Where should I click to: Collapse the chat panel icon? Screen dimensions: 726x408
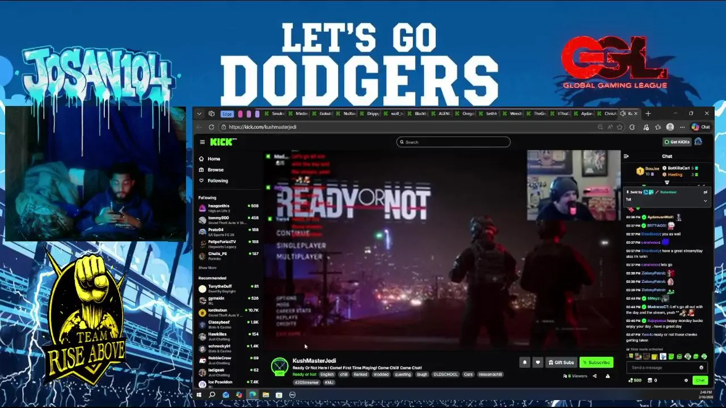[626, 156]
